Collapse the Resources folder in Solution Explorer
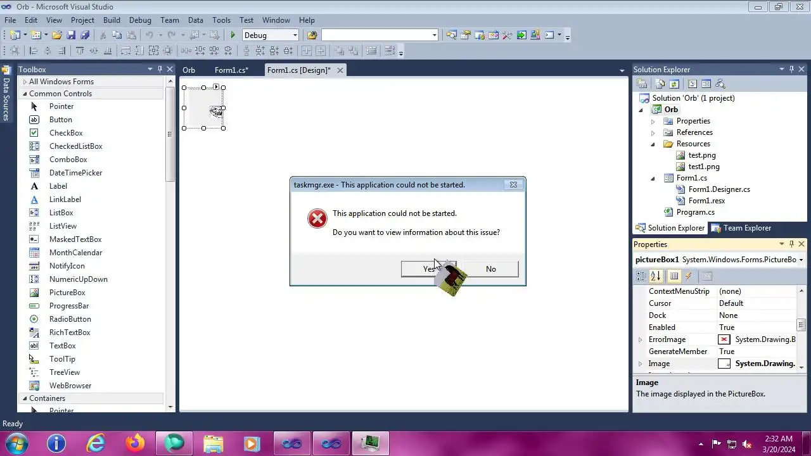Image resolution: width=811 pixels, height=456 pixels. [653, 144]
